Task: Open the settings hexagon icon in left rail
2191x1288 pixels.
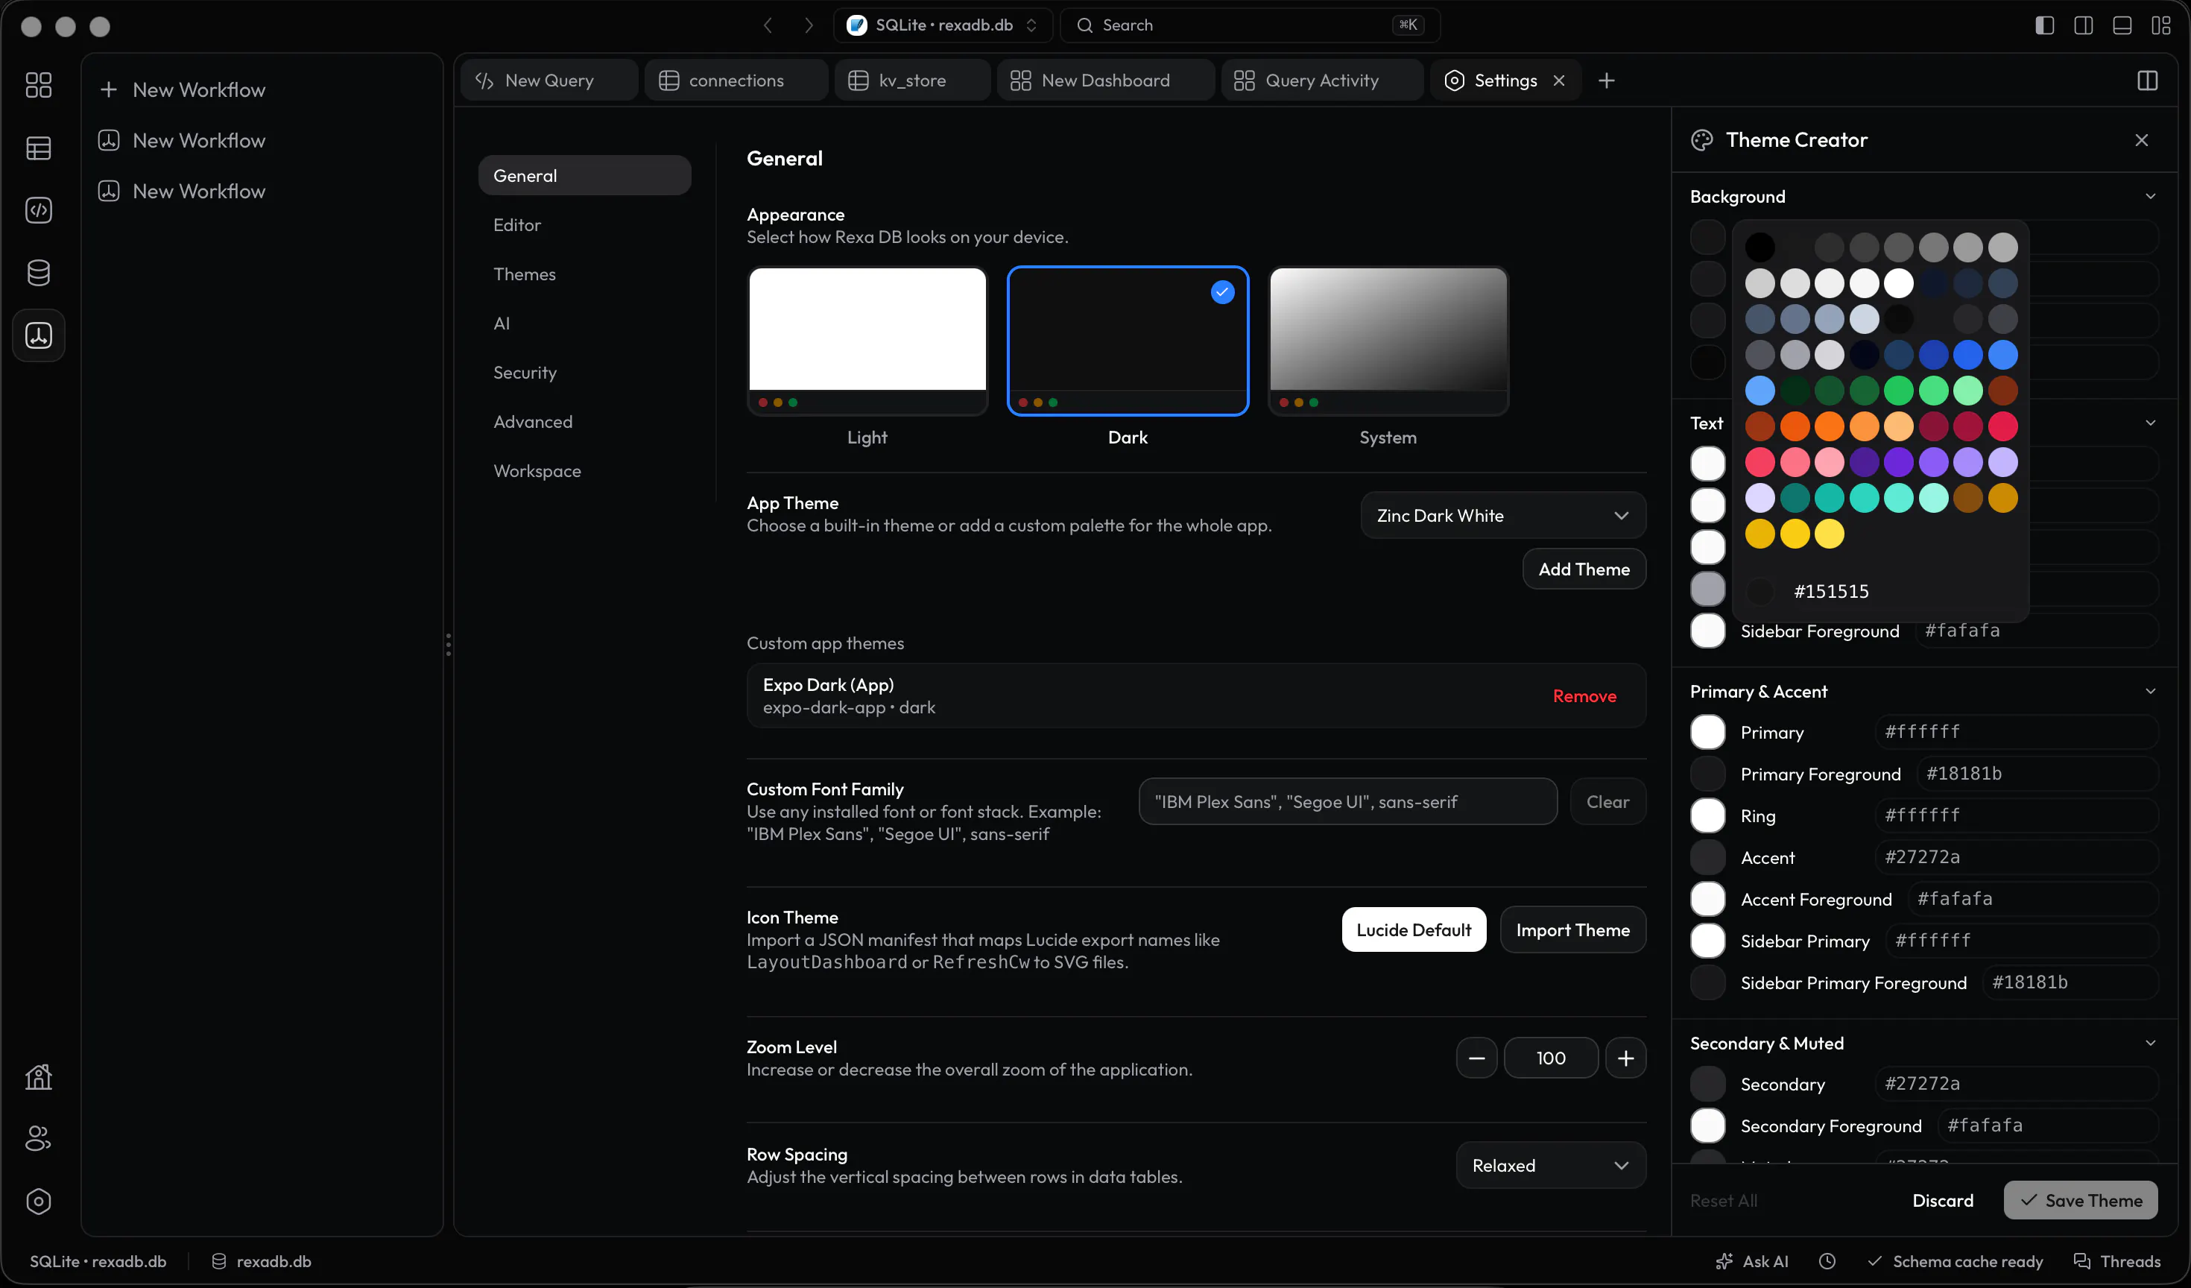Action: pyautogui.click(x=38, y=1201)
